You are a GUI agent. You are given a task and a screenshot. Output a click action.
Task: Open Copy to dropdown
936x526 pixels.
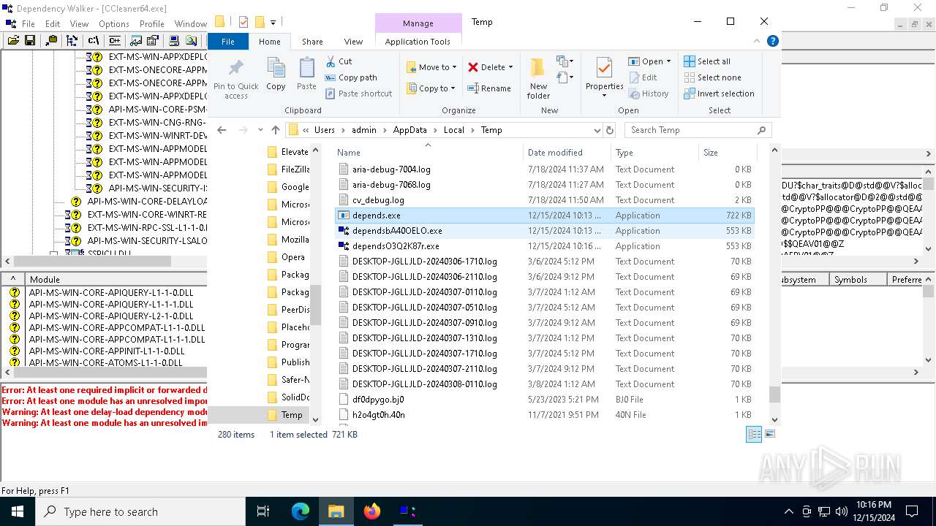point(431,88)
